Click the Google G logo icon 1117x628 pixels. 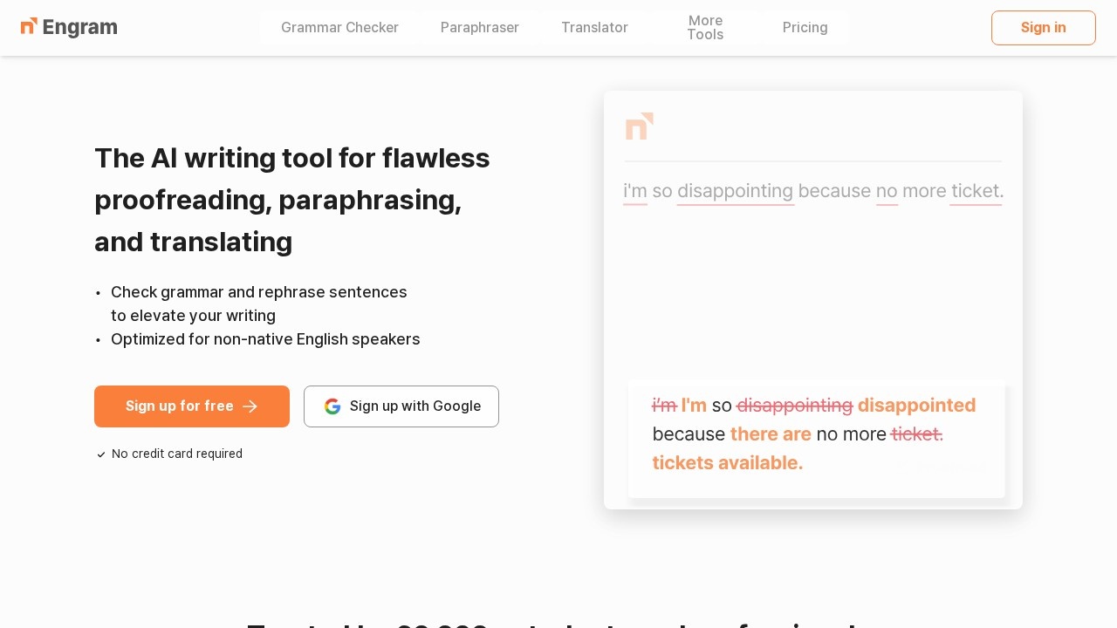(x=332, y=406)
